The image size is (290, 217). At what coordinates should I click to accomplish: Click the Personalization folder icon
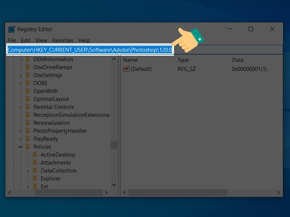click(x=28, y=123)
